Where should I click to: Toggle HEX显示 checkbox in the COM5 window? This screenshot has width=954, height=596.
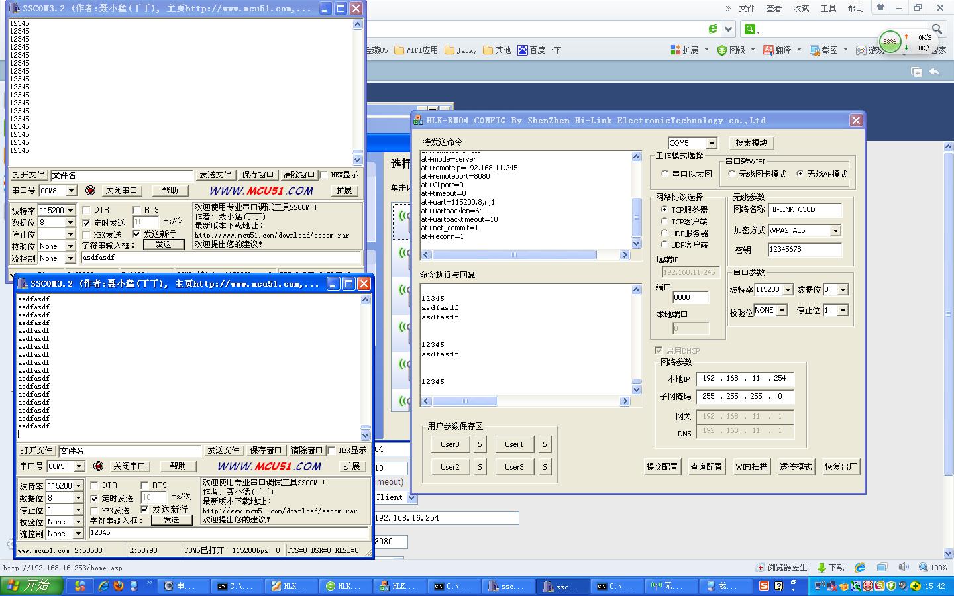click(x=331, y=450)
